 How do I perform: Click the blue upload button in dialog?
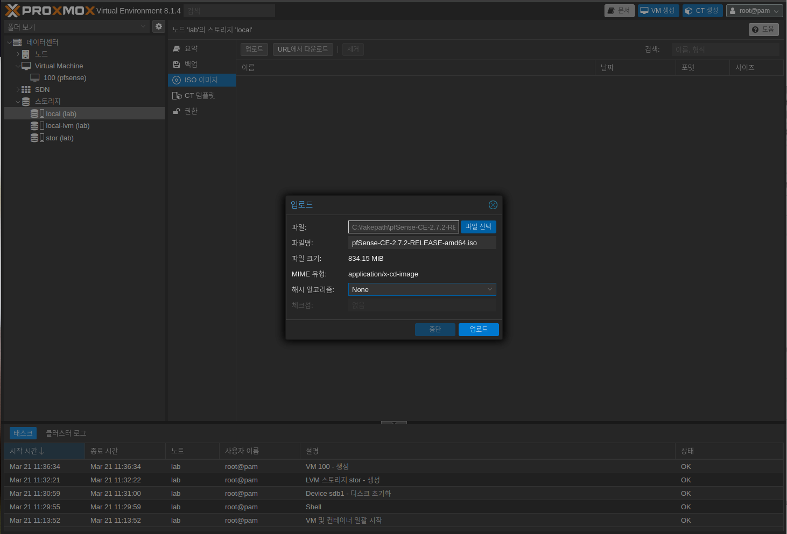pos(479,330)
